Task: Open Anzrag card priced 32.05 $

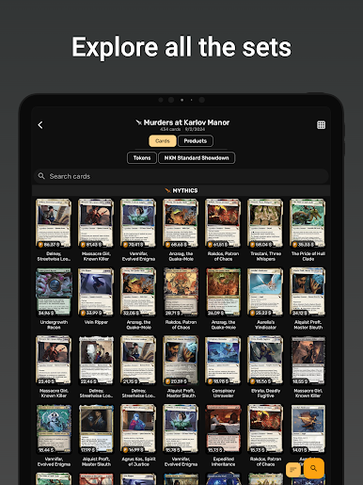Action: pyautogui.click(x=138, y=292)
